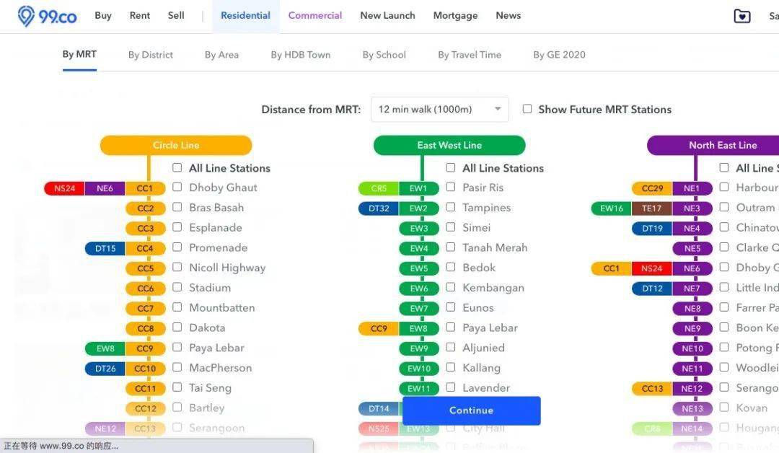The image size is (779, 453).
Task: Click the CC29 badge in North East Line
Action: (652, 188)
